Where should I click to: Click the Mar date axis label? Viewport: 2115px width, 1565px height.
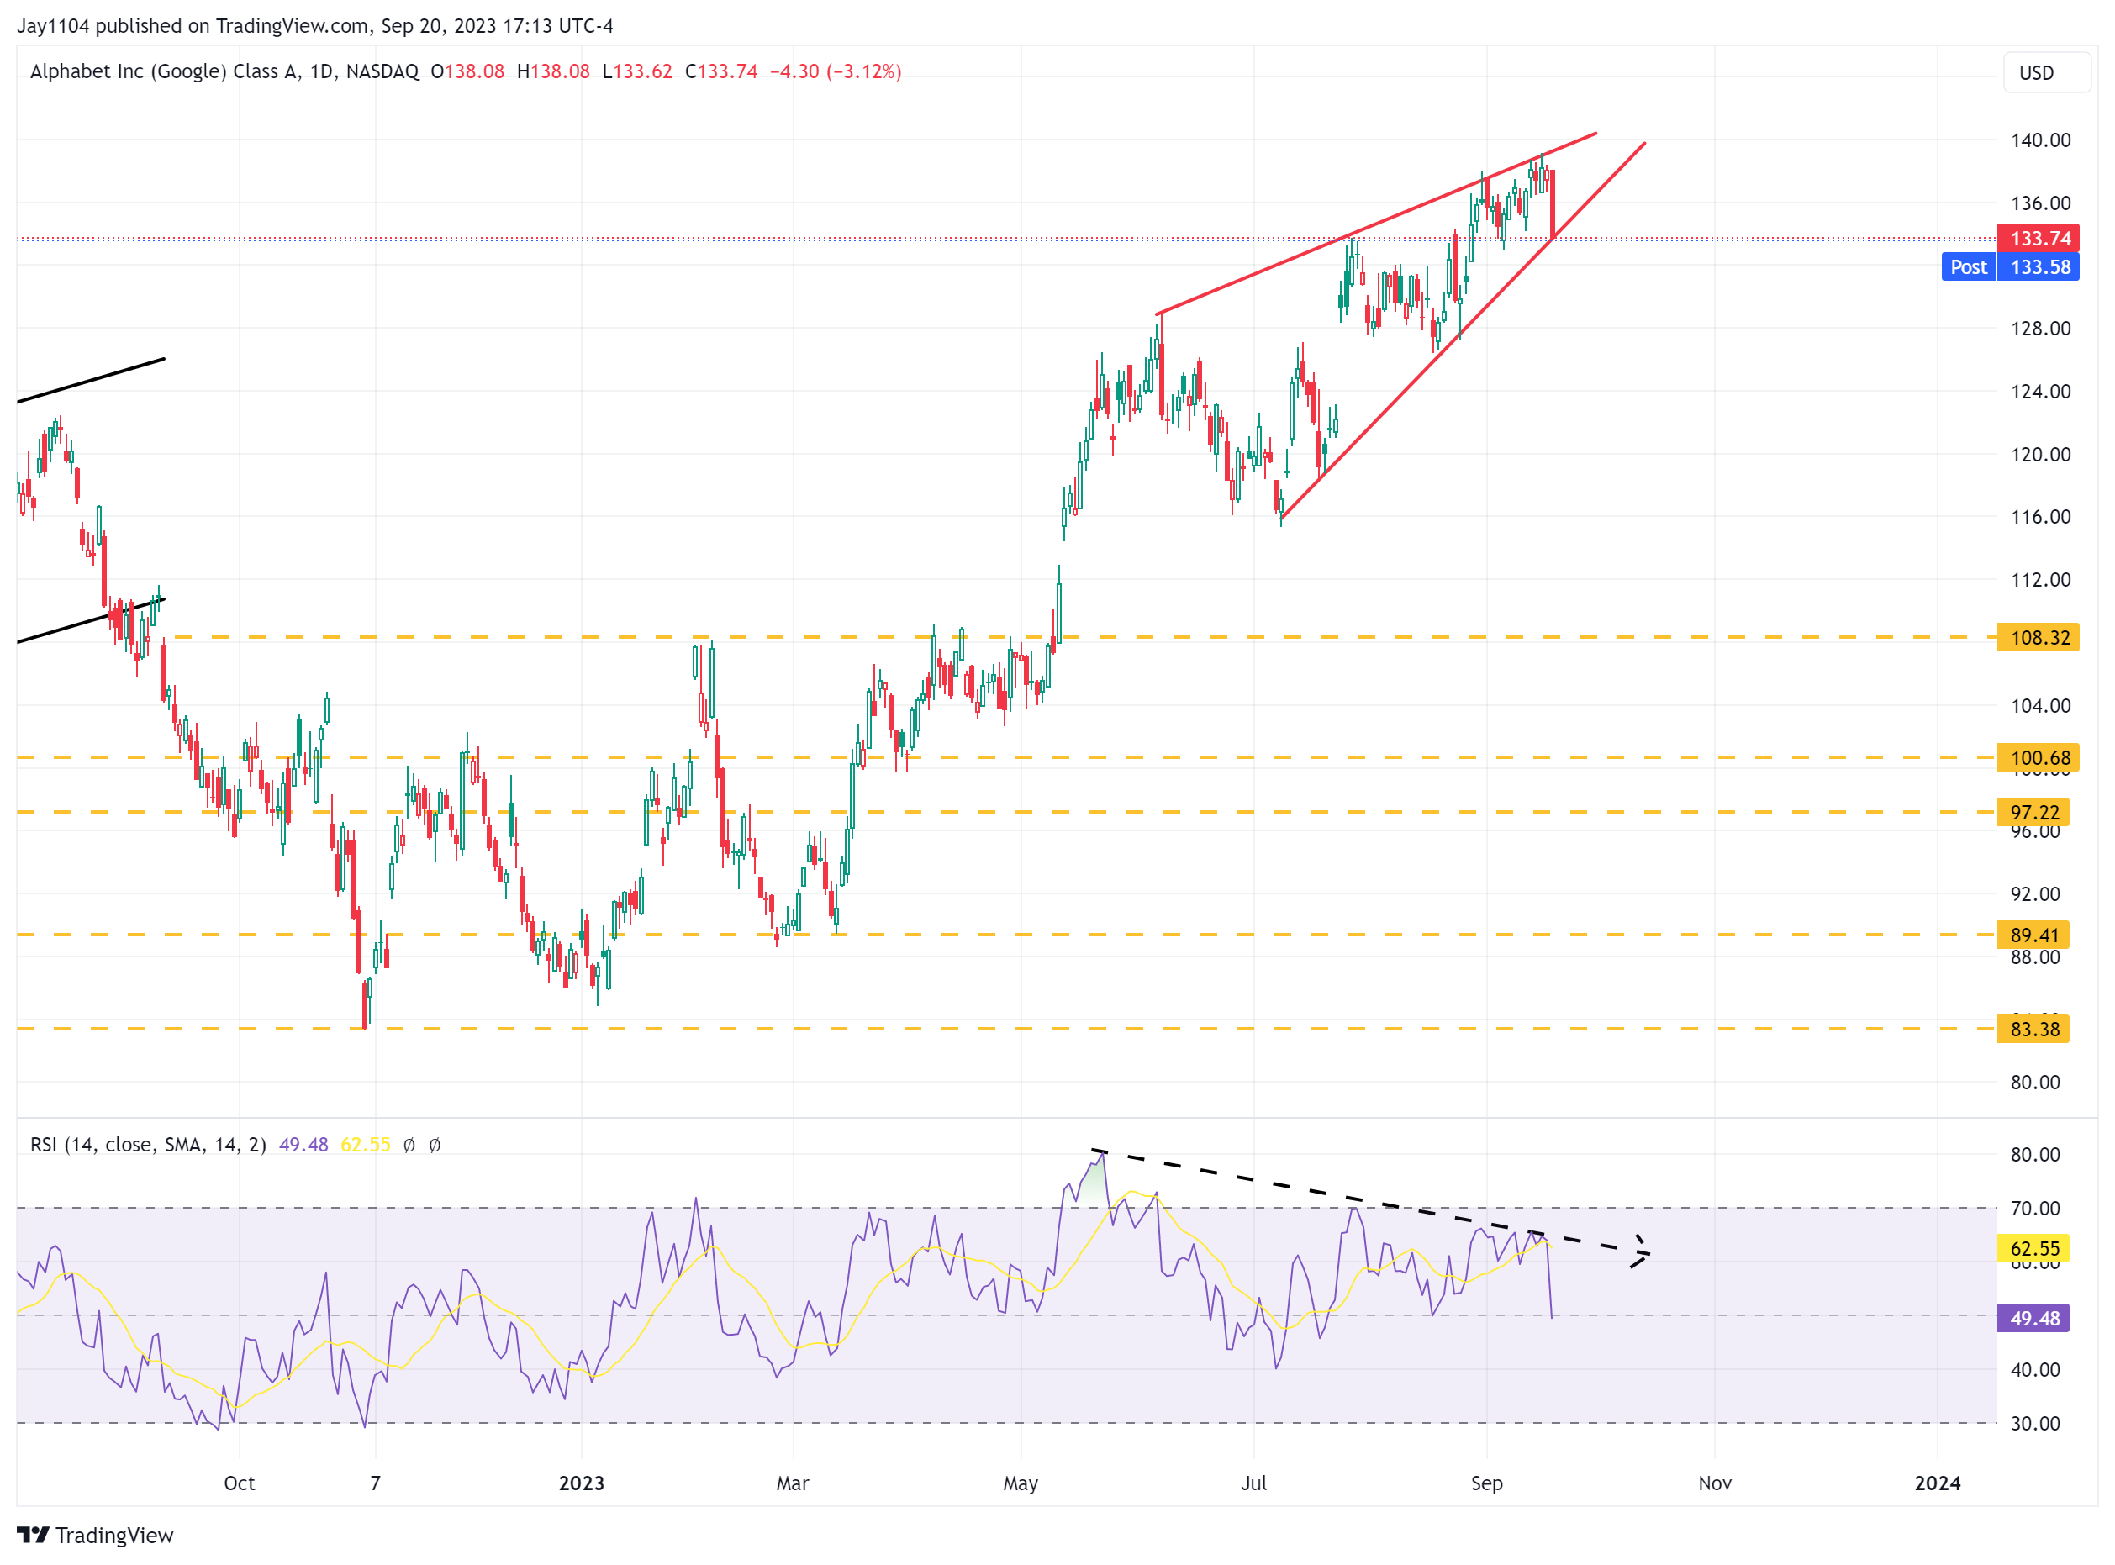click(792, 1483)
